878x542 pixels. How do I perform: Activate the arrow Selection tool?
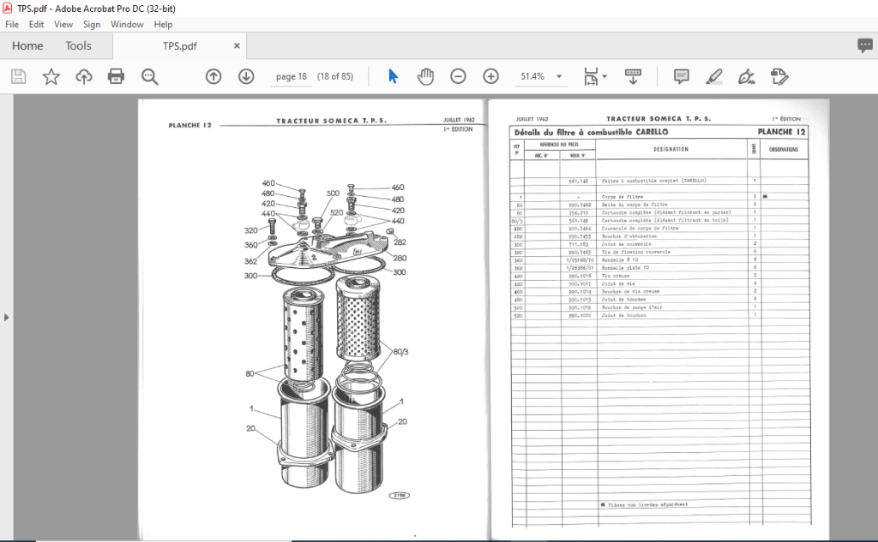click(x=393, y=76)
